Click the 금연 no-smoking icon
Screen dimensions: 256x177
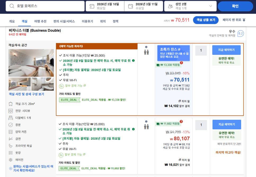pyautogui.click(x=11, y=139)
